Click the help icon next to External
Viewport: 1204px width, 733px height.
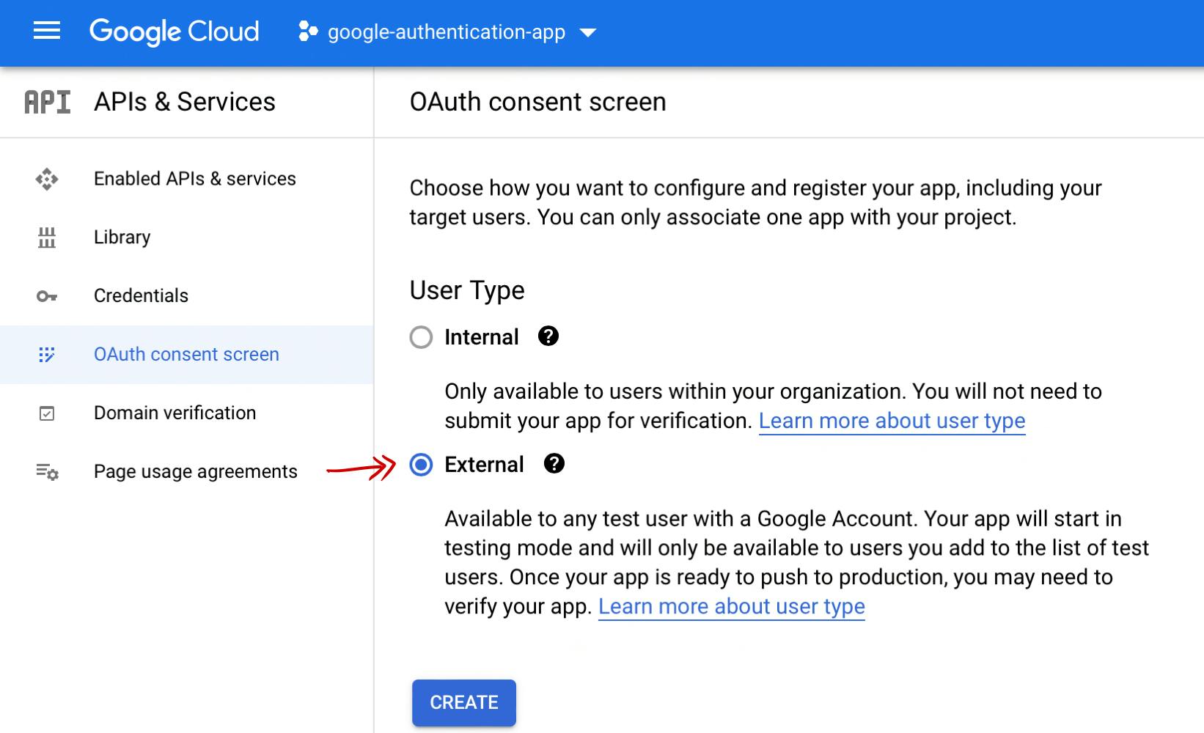pos(554,464)
